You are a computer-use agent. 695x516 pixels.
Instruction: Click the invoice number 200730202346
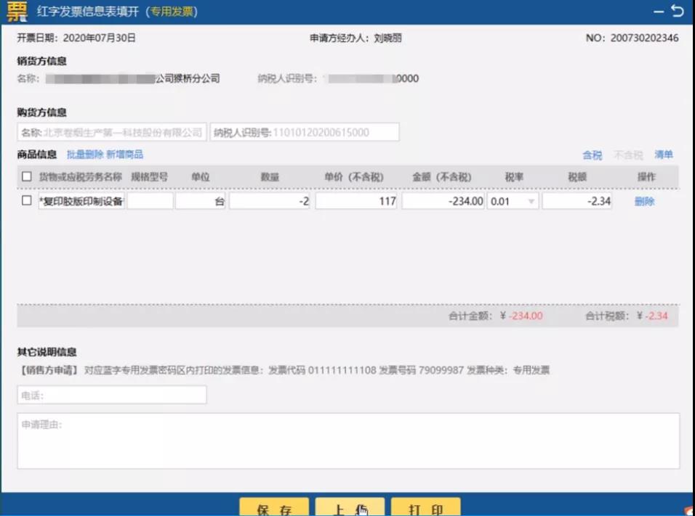644,38
